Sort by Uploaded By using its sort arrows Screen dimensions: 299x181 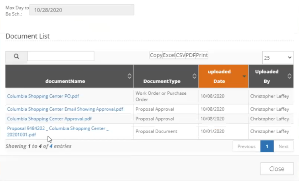(289, 76)
